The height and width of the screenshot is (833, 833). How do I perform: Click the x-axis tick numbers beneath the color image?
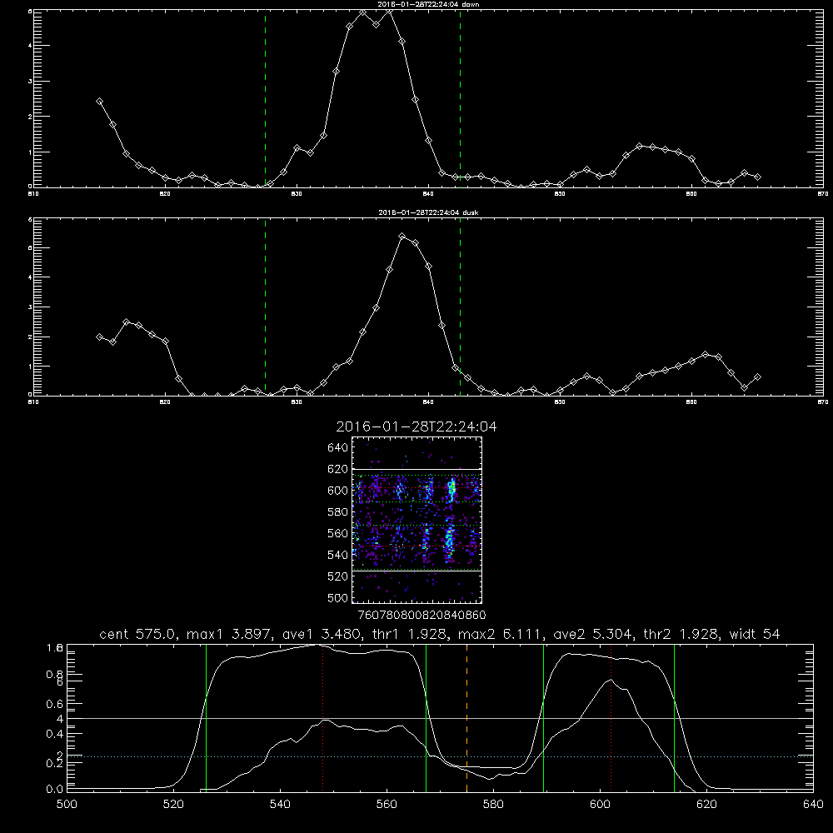coord(421,615)
